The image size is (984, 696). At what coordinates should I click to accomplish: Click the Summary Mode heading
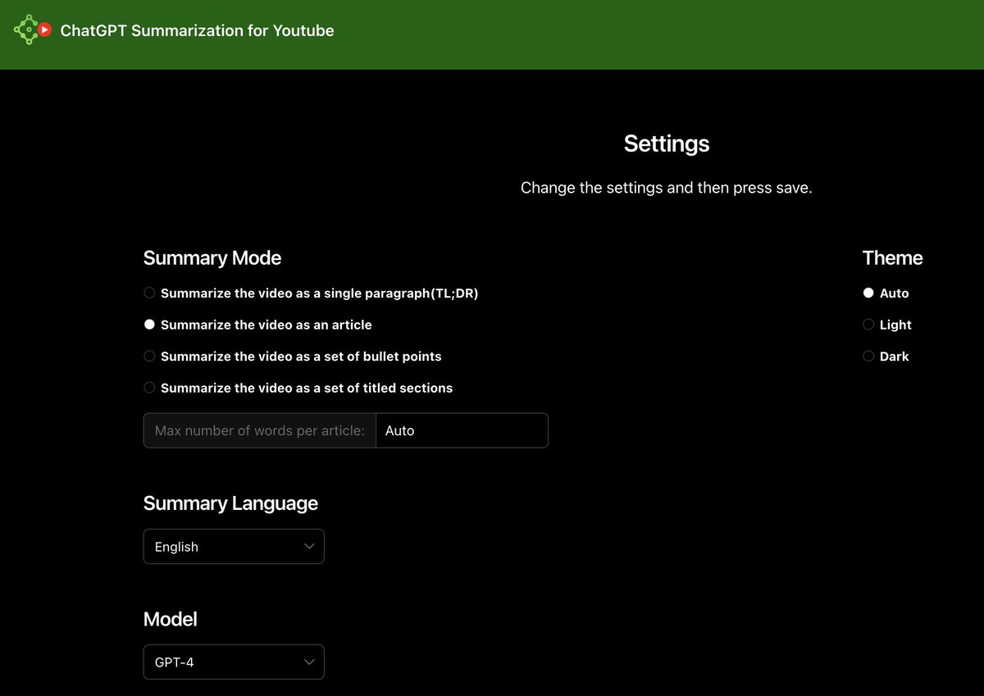[212, 258]
